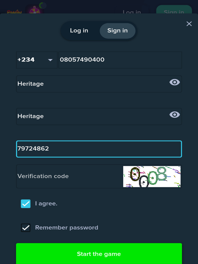Uncheck the I agree checkbox
Image resolution: width=198 pixels, height=264 pixels.
point(26,204)
